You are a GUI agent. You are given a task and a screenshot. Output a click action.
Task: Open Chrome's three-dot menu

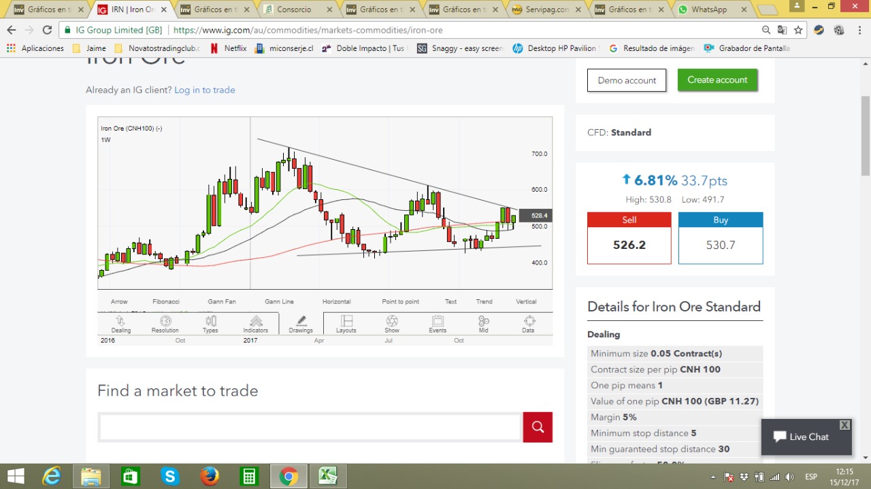click(859, 30)
